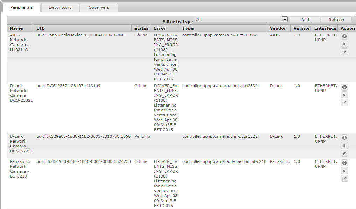Click the dot action icon for Panasonic camera
Screen dimensions: 356x209
(344, 171)
